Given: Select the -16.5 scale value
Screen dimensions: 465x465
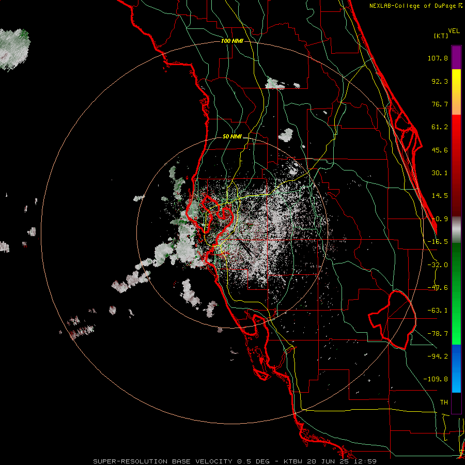Looking at the screenshot, I should click(x=438, y=242).
